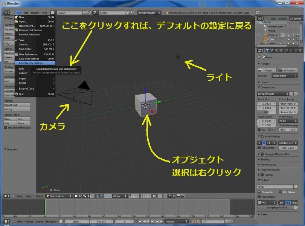Toggle the Overwrite checkbox

tap(259, 192)
